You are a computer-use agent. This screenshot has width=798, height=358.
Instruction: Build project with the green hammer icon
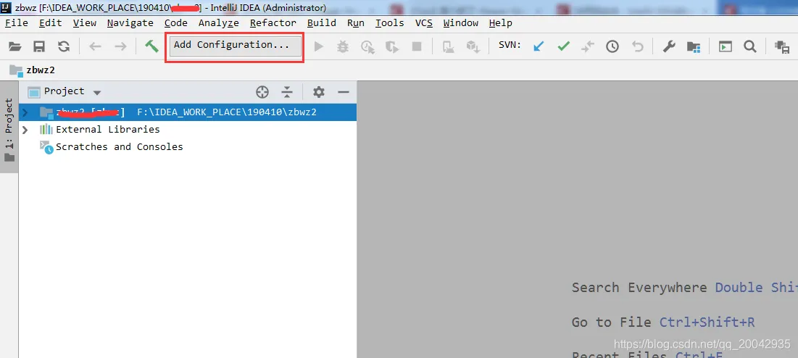point(151,46)
